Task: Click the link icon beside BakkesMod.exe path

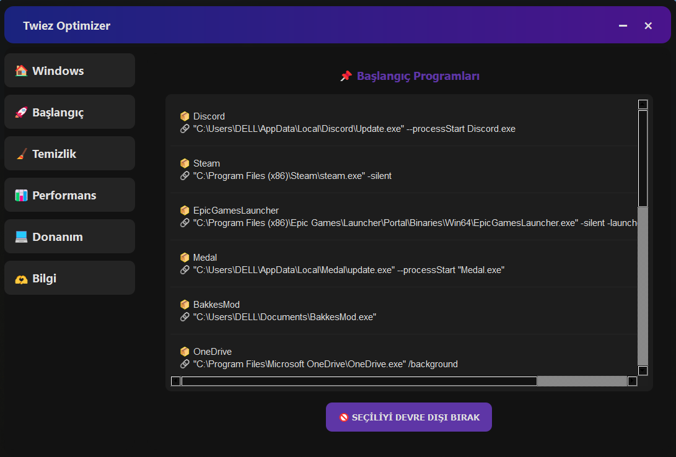Action: click(x=185, y=317)
